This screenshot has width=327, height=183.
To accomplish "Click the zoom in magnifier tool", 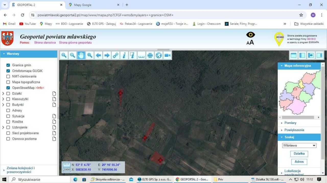I will (64, 55).
